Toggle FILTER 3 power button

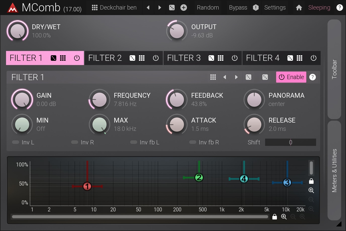[x=235, y=58]
